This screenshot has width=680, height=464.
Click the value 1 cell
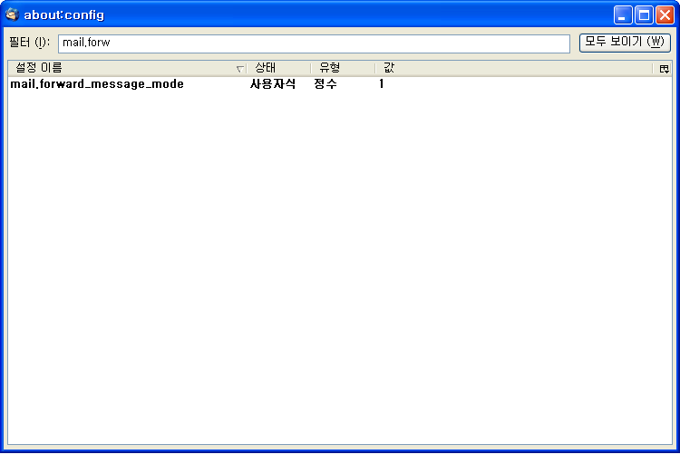pos(381,83)
